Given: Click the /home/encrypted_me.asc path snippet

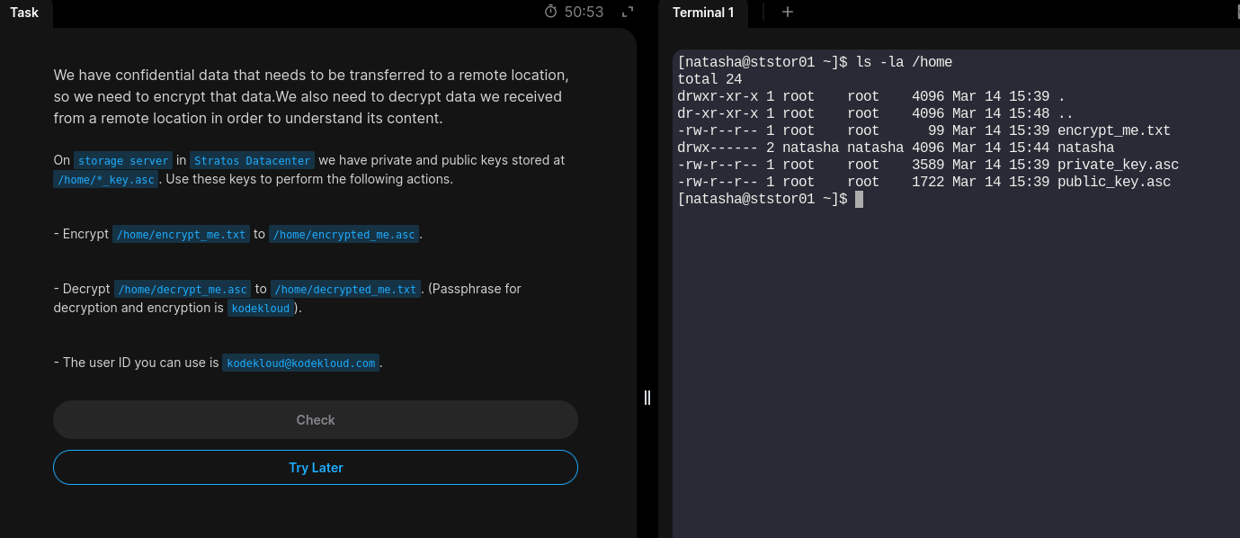Looking at the screenshot, I should coord(344,235).
